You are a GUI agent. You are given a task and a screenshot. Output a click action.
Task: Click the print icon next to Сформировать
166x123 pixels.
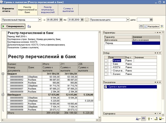coord(29,26)
